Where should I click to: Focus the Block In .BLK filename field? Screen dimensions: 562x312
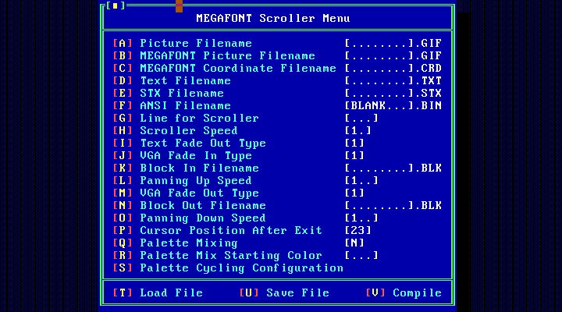(x=393, y=168)
